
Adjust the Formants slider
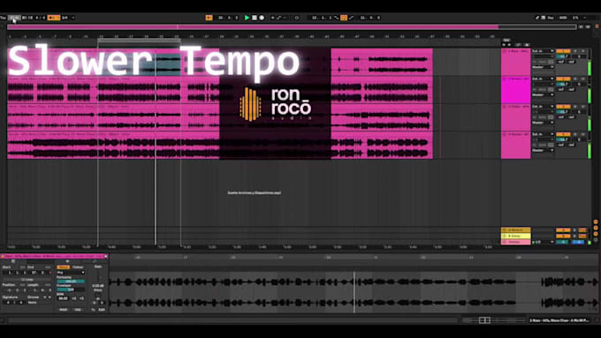[71, 282]
